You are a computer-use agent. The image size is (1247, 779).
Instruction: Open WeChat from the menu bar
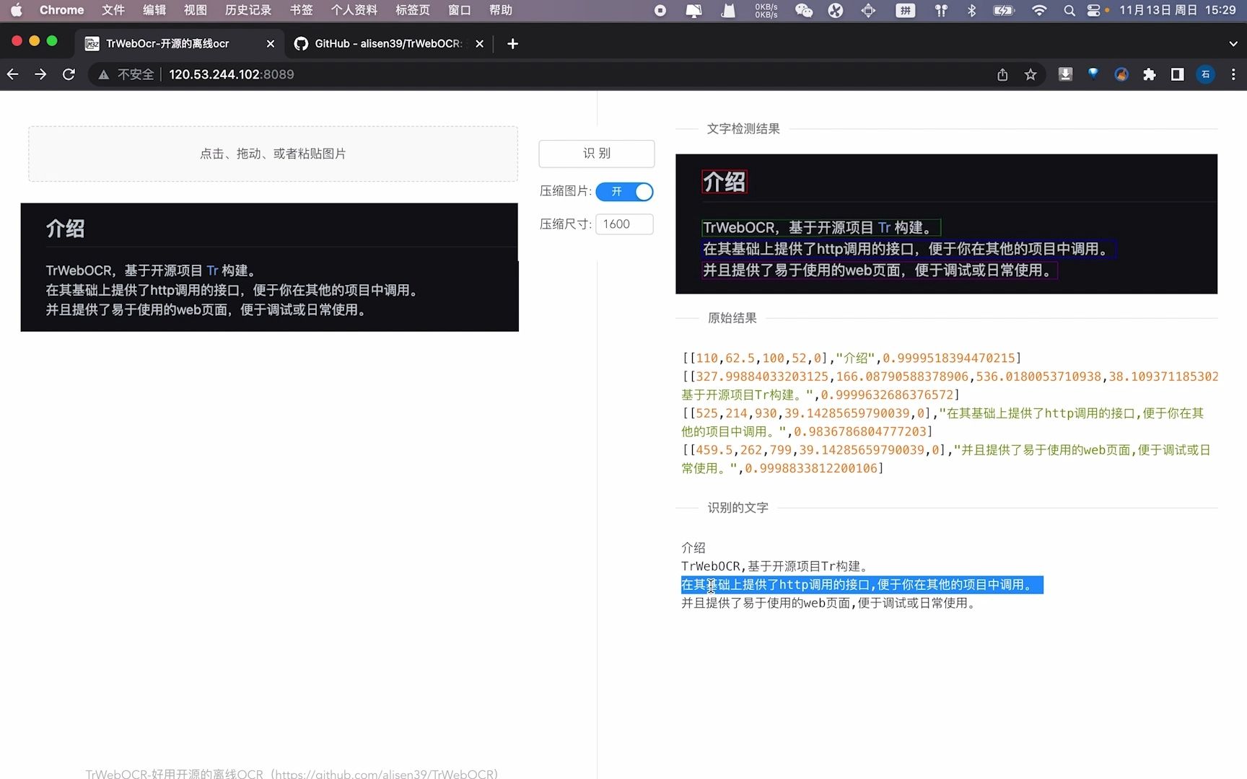point(803,10)
